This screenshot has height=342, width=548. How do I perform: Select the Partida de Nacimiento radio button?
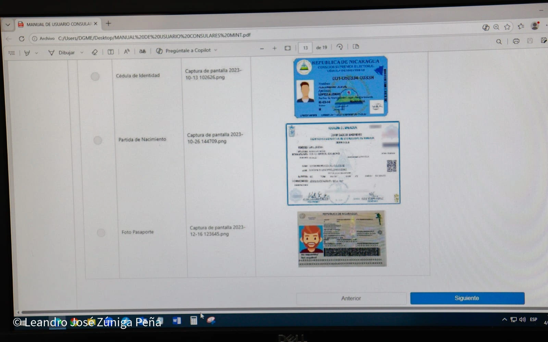[98, 140]
